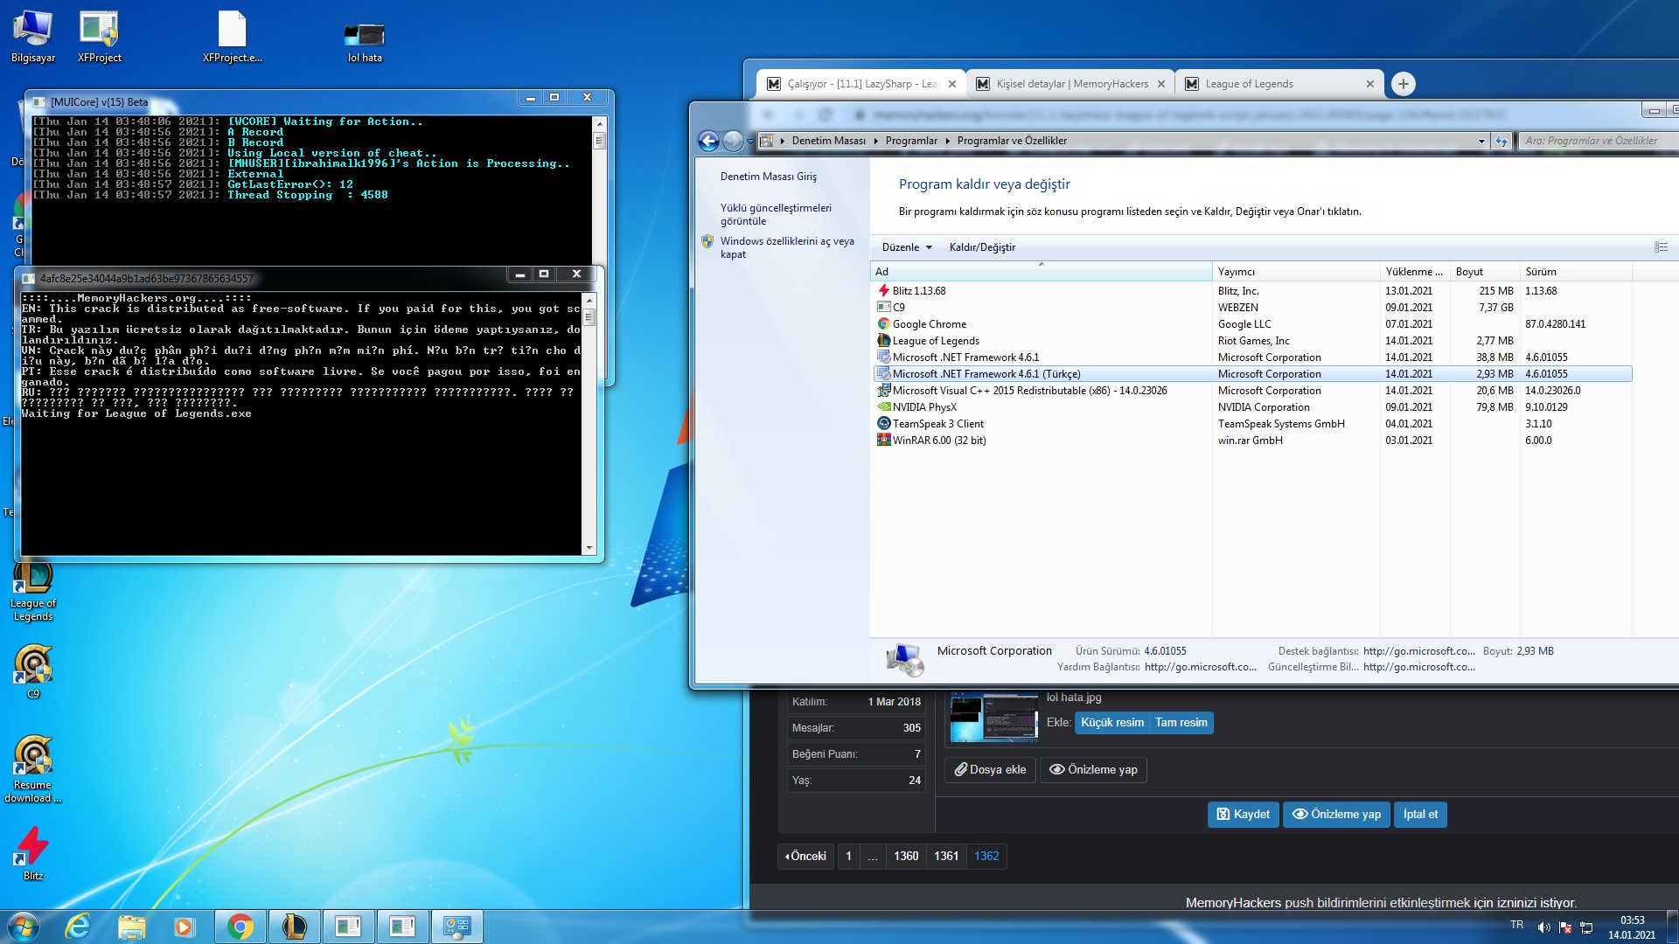
Task: Sort programs by the Ad column
Action: coord(1041,272)
